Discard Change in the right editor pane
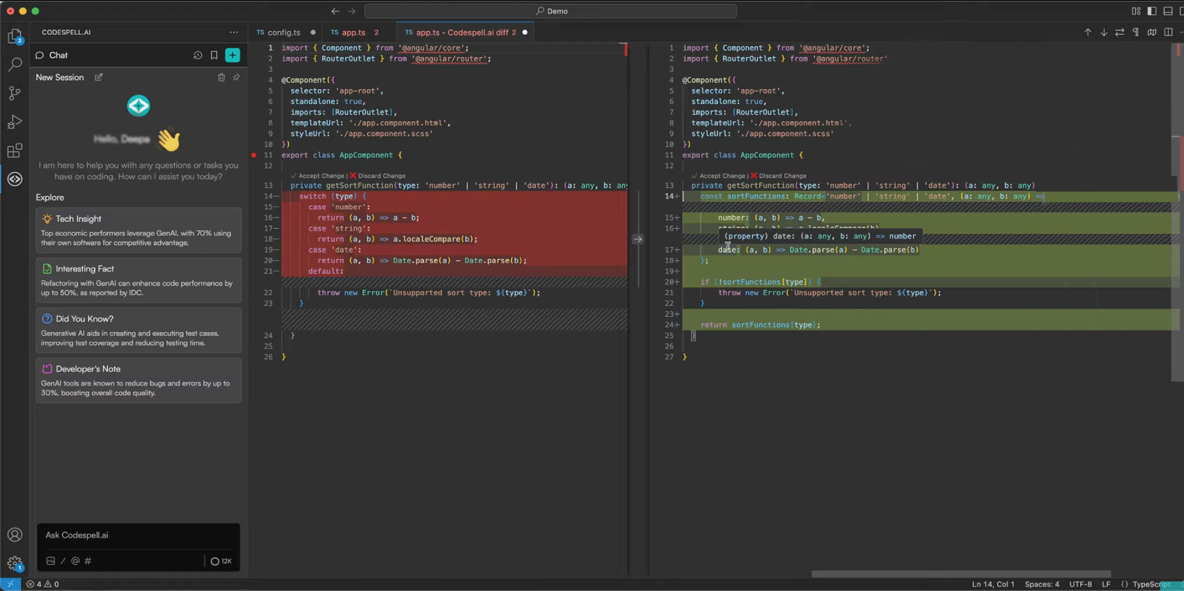Viewport: 1184px width, 591px height. click(778, 176)
